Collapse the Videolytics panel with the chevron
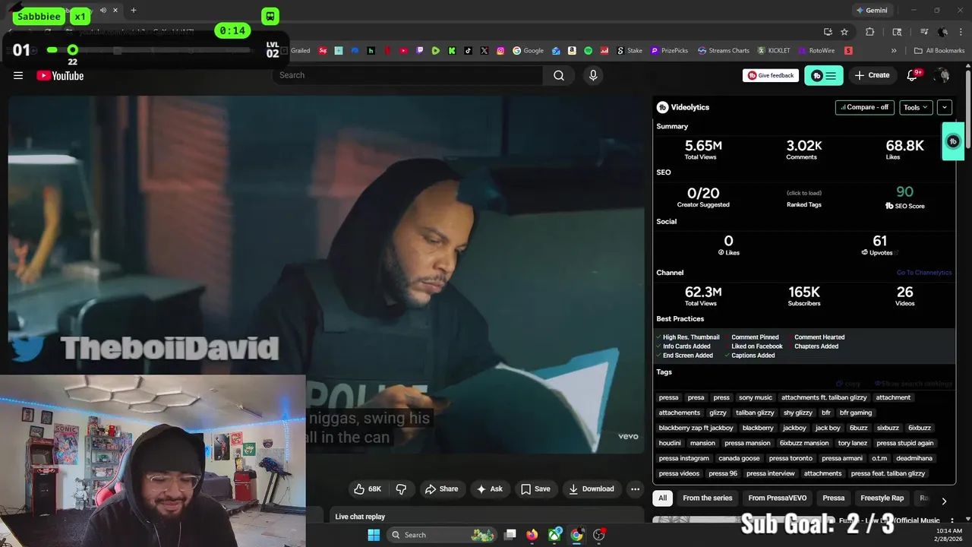Image resolution: width=972 pixels, height=547 pixels. tap(945, 107)
